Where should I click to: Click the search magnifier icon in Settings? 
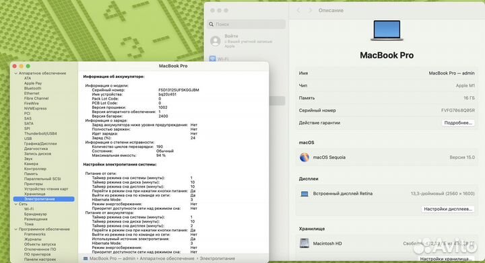coord(212,24)
